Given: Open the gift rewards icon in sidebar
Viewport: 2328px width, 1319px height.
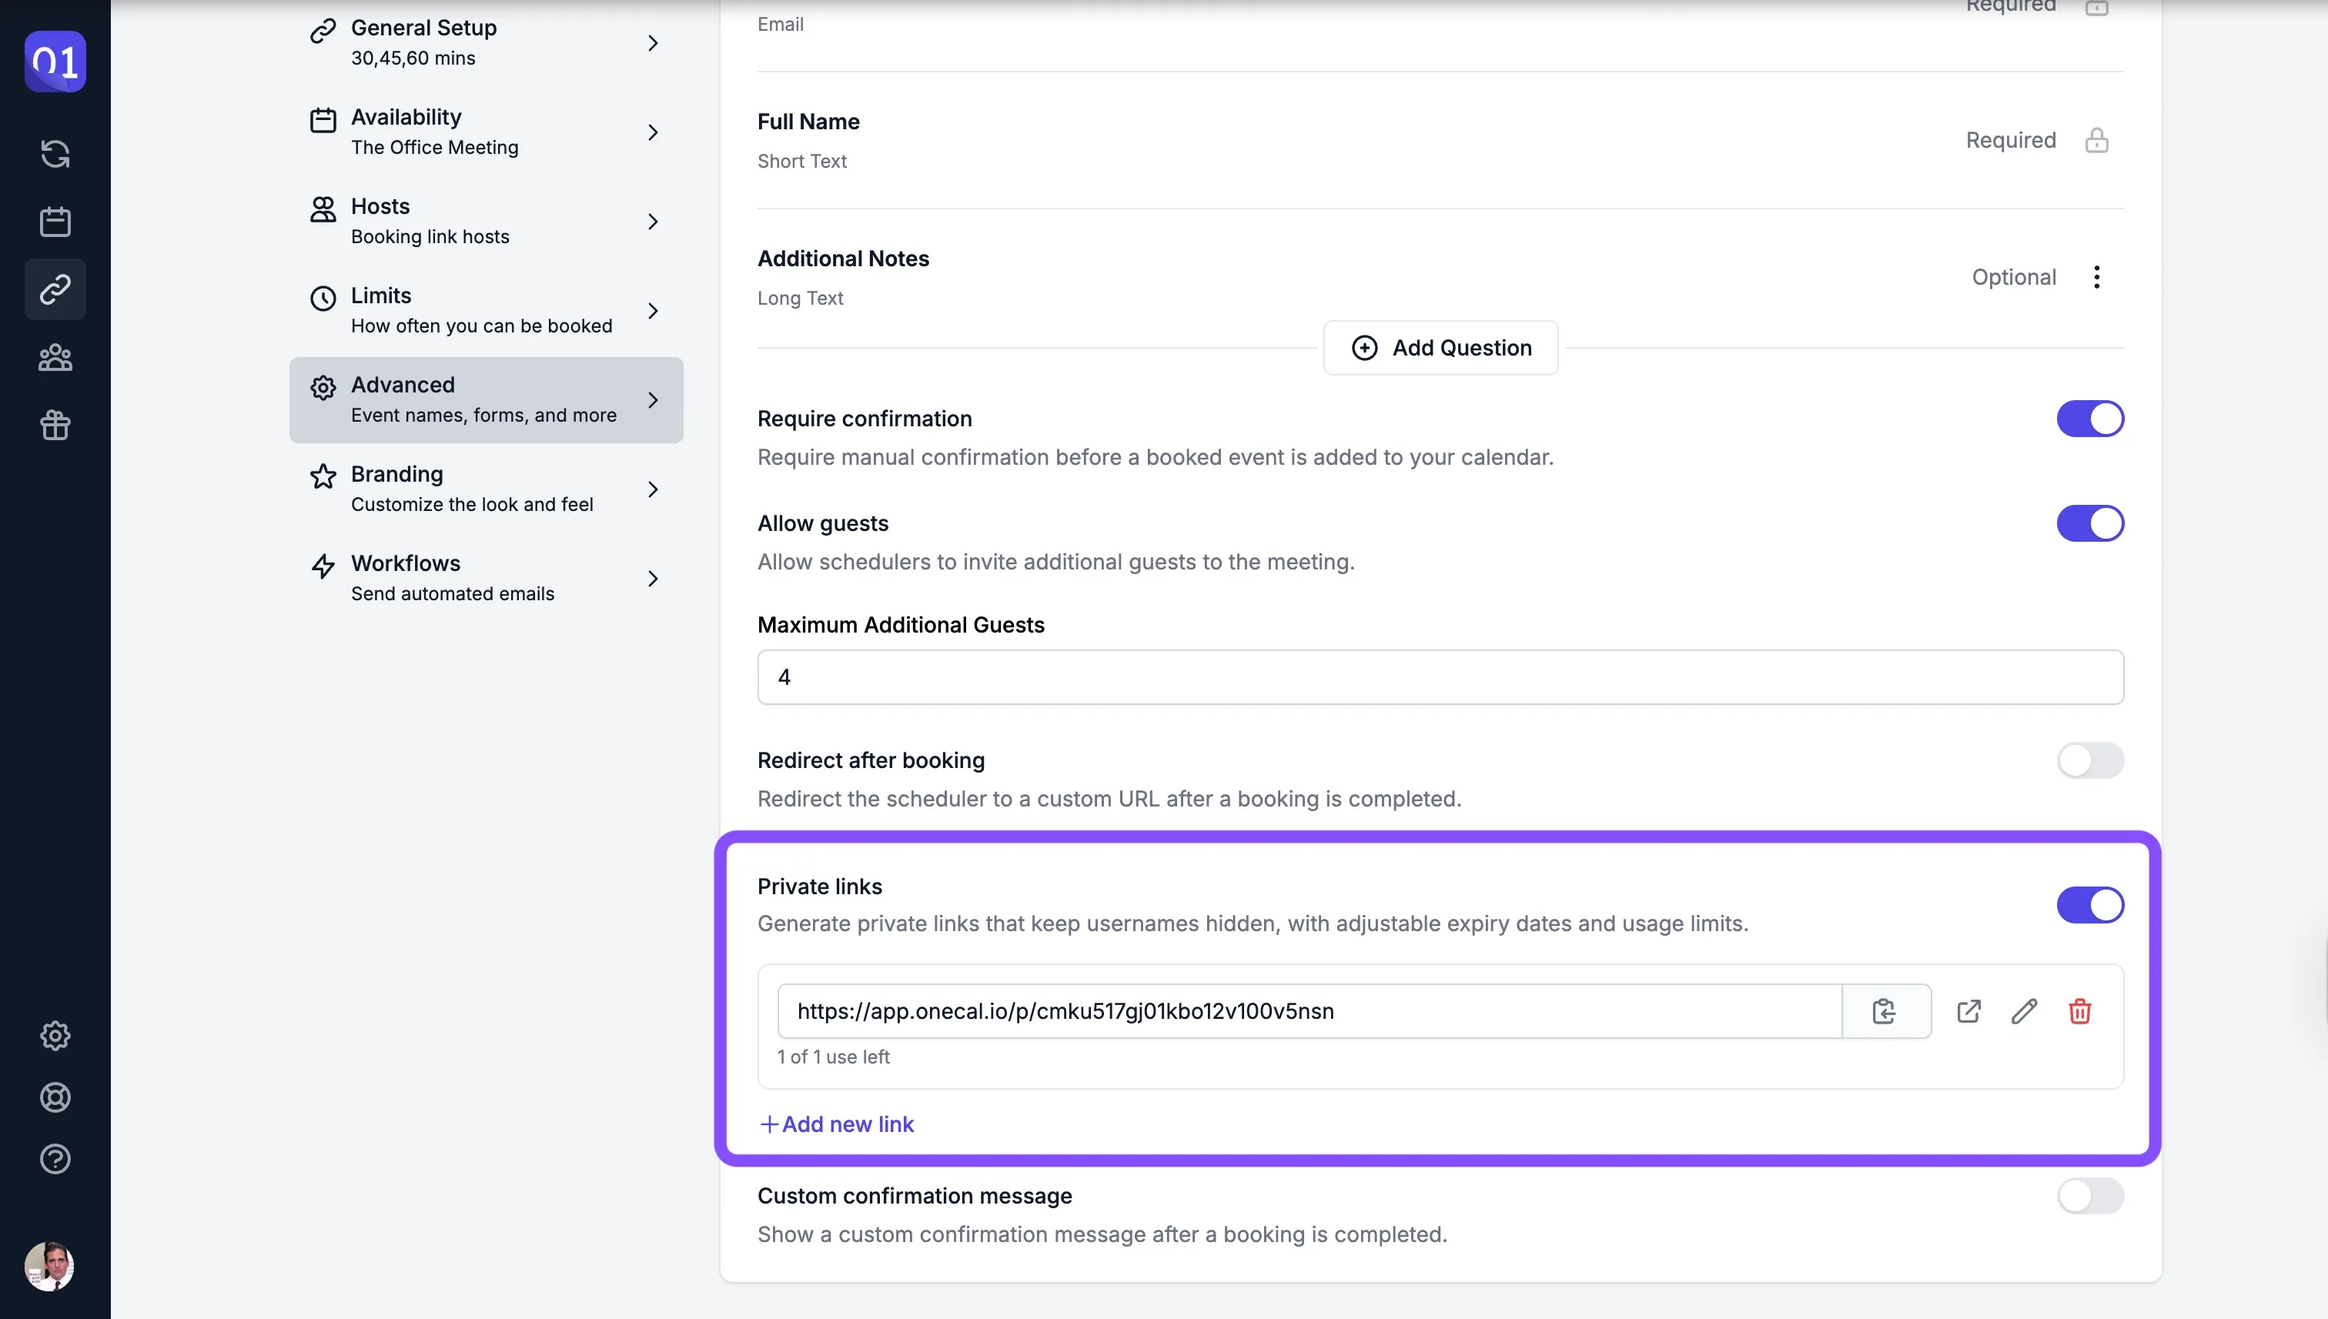Looking at the screenshot, I should tap(55, 425).
